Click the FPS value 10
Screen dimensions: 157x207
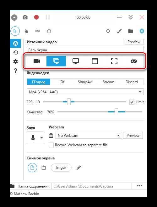pos(38,102)
